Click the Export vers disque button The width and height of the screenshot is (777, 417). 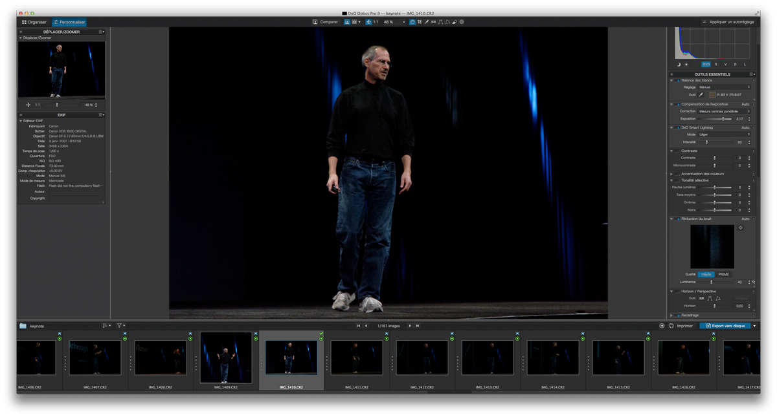click(725, 326)
